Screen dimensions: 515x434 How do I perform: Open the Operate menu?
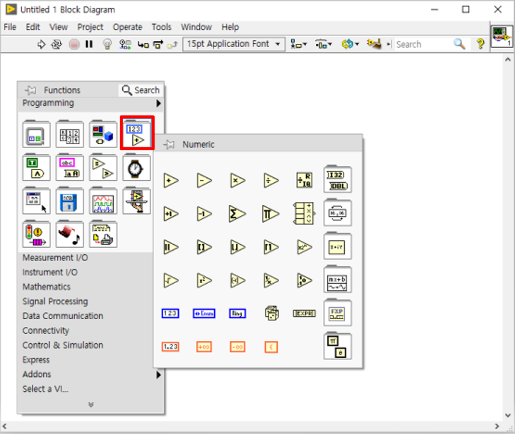coord(128,27)
